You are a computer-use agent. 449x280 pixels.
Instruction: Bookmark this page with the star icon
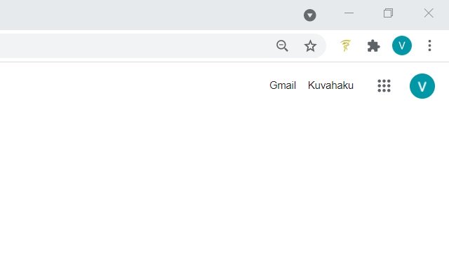click(x=310, y=45)
